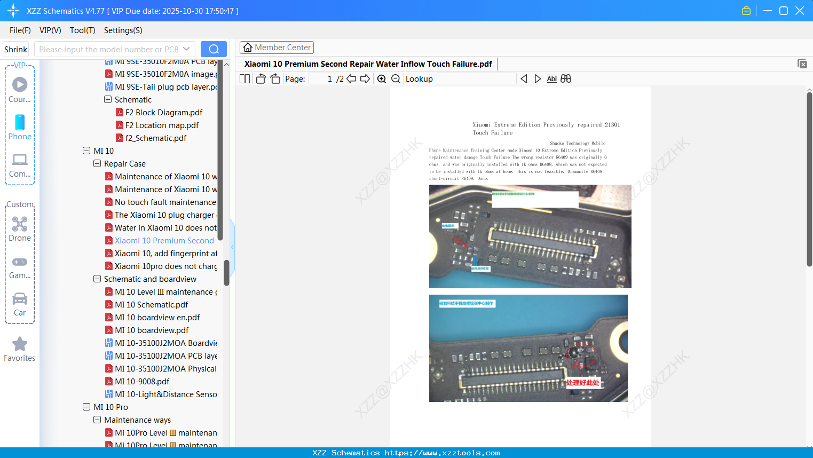Open the model number dropdown arrow
Screen dimensions: 813x458
pos(186,49)
